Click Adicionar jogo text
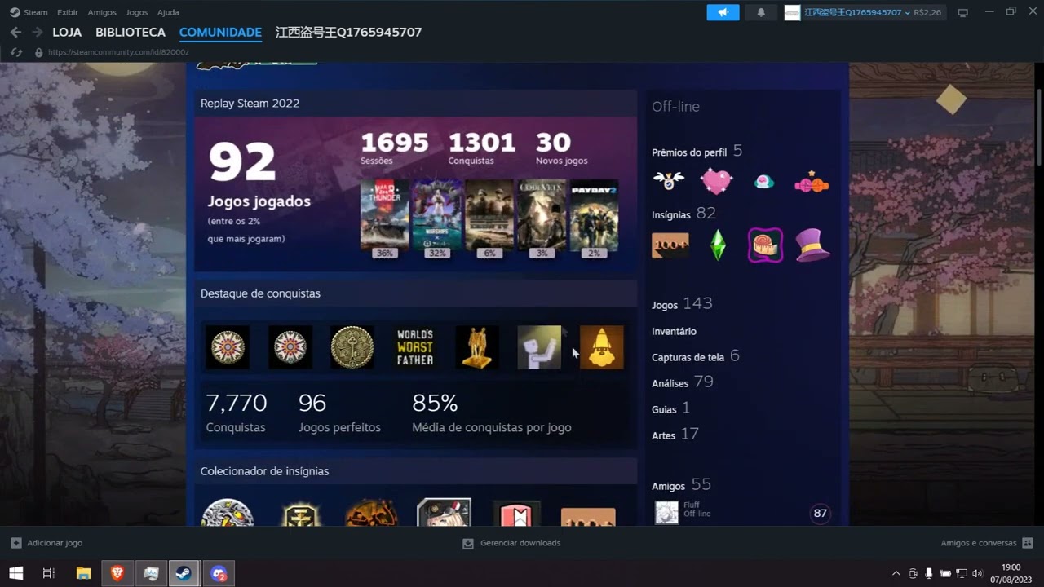Screen dimensions: 1044x587 (55, 543)
